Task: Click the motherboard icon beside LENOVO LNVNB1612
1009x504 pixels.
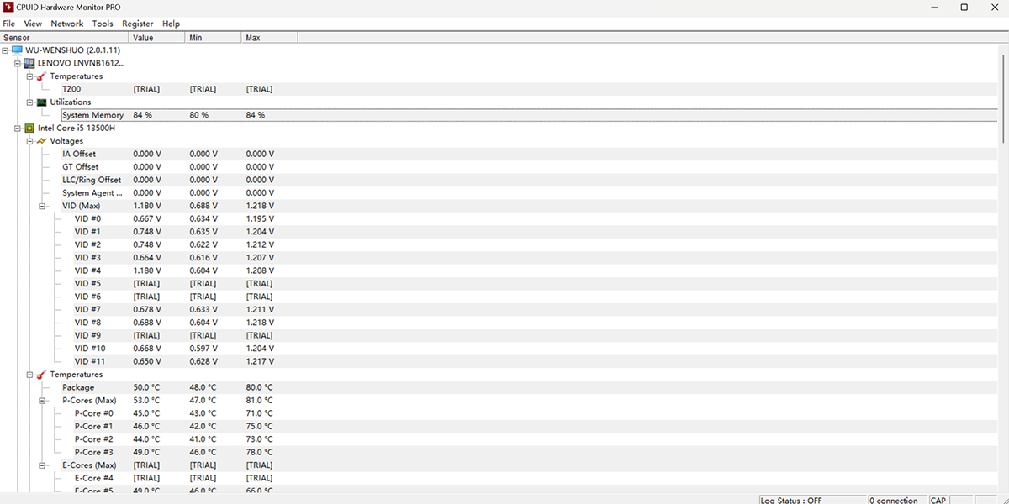Action: [29, 63]
